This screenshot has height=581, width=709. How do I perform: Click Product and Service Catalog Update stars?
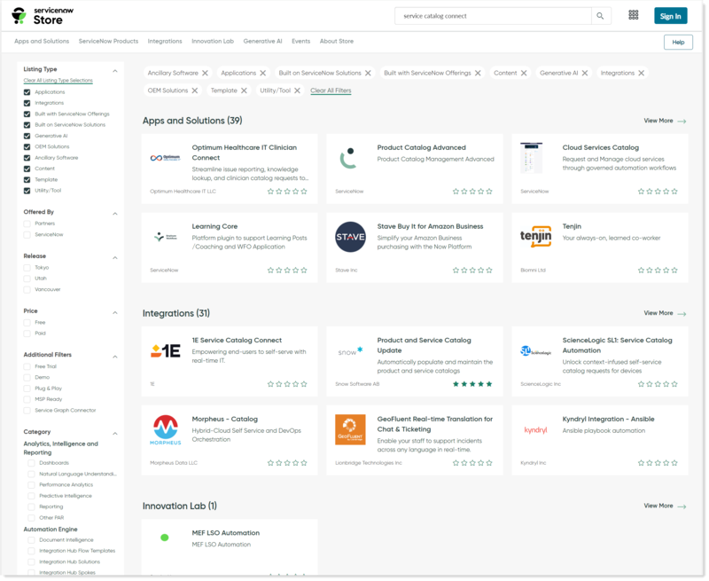coord(473,385)
